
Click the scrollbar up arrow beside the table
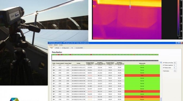click(x=161, y=63)
